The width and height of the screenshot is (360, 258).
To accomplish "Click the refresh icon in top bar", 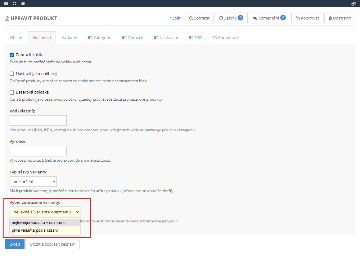I will click(x=14, y=3).
